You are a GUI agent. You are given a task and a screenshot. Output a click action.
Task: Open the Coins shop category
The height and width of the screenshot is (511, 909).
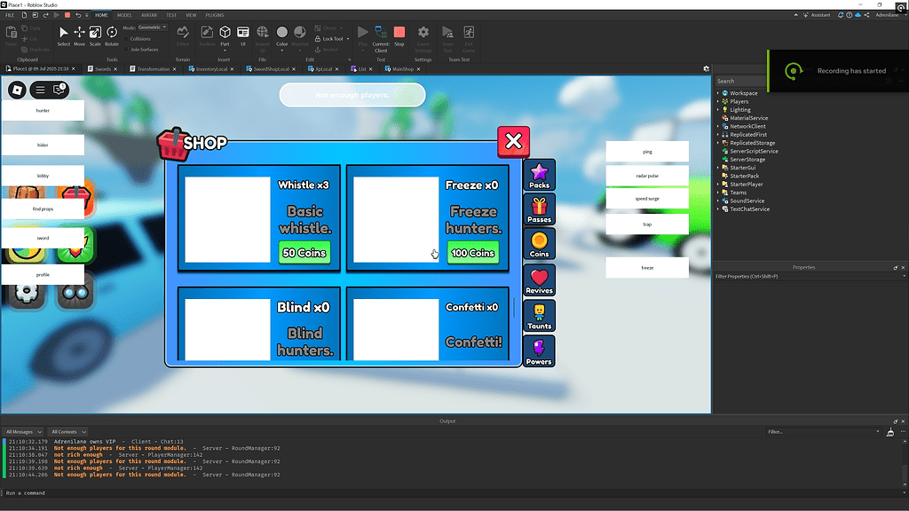539,245
